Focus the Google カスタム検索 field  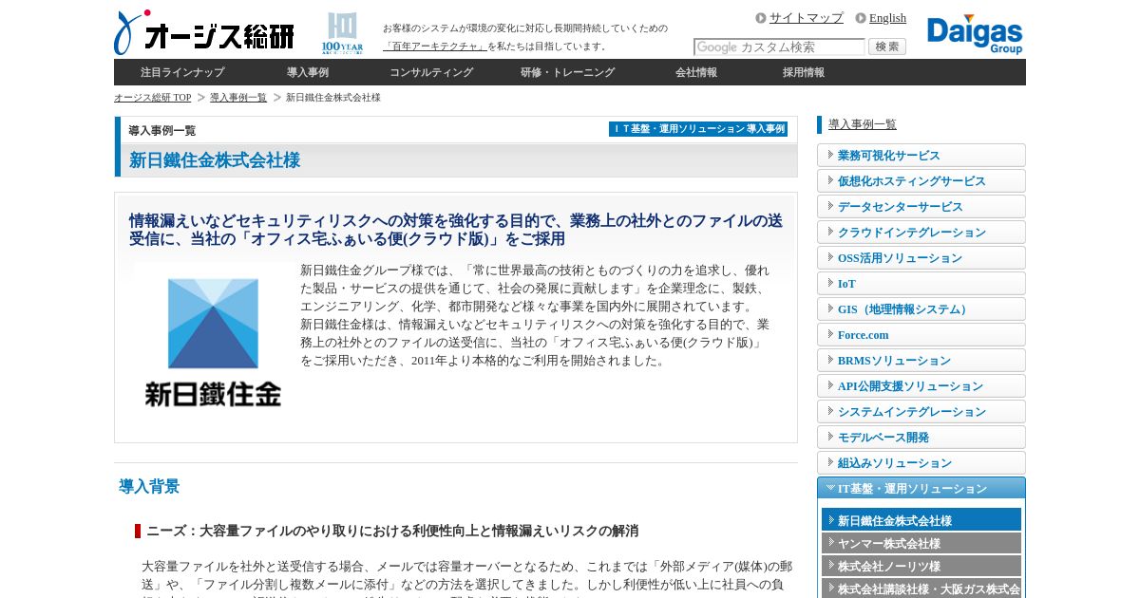(779, 47)
